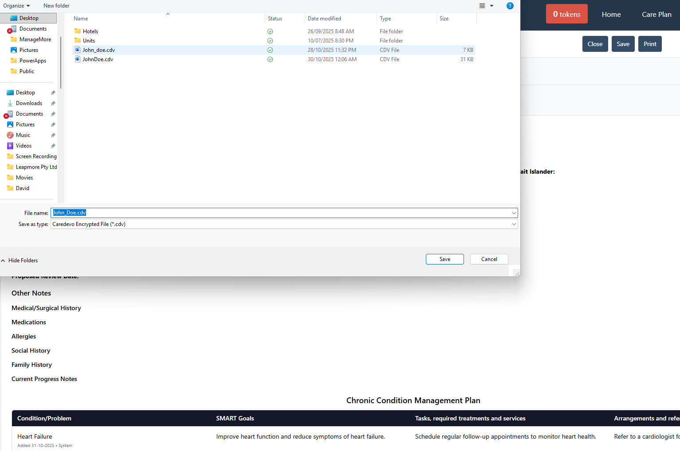This screenshot has width=680, height=451.
Task: Click the help question mark icon
Action: (510, 6)
